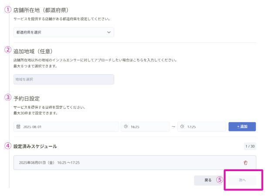This screenshot has width=269, height=196.
Task: Click the clock icon beside 17:25
Action: pyautogui.click(x=182, y=127)
